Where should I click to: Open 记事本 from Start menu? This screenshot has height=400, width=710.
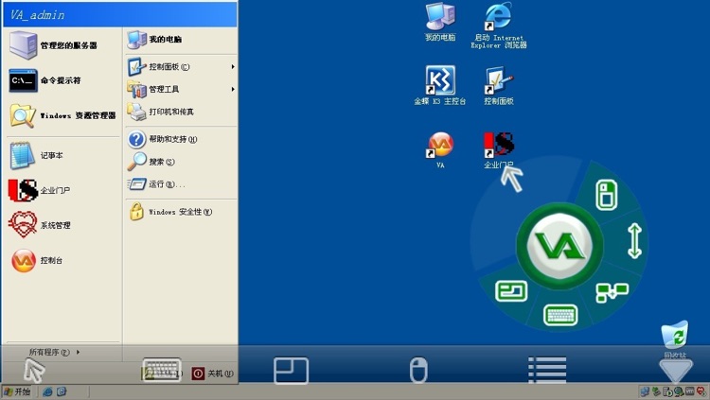coord(36,155)
